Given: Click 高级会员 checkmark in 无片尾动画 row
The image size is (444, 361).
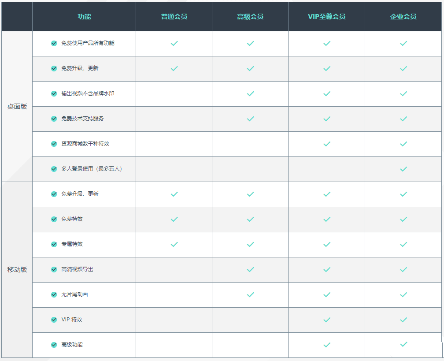Looking at the screenshot, I should click(x=250, y=294).
